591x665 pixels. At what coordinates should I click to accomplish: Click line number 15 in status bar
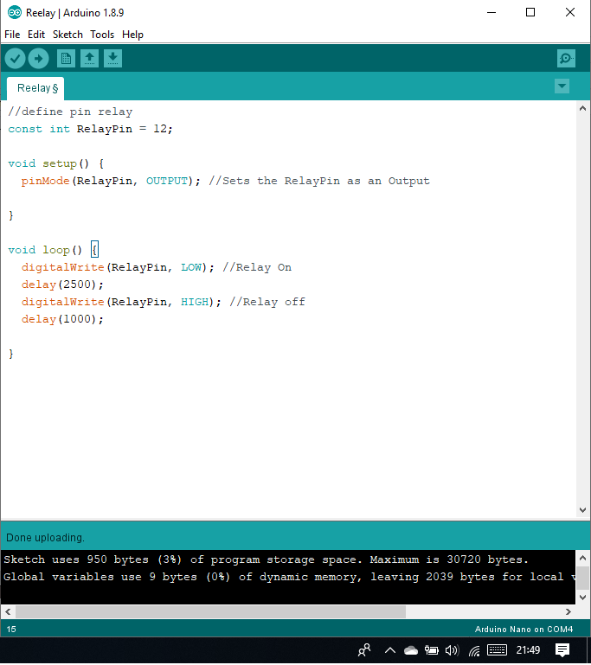click(x=11, y=629)
